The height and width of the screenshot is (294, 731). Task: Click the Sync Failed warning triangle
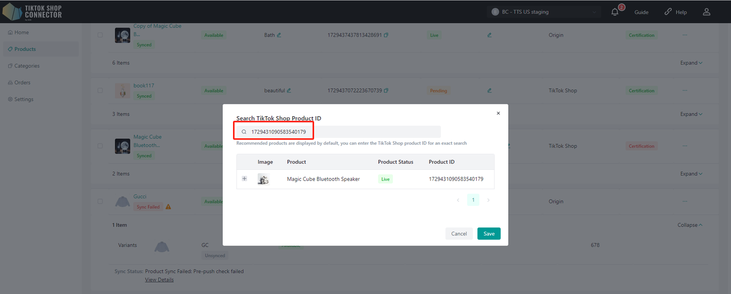pyautogui.click(x=168, y=207)
